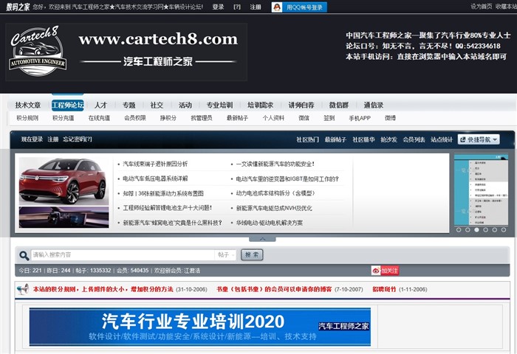Click the blue carousel slide image
Screen dimensions: 517x354
click(481, 190)
